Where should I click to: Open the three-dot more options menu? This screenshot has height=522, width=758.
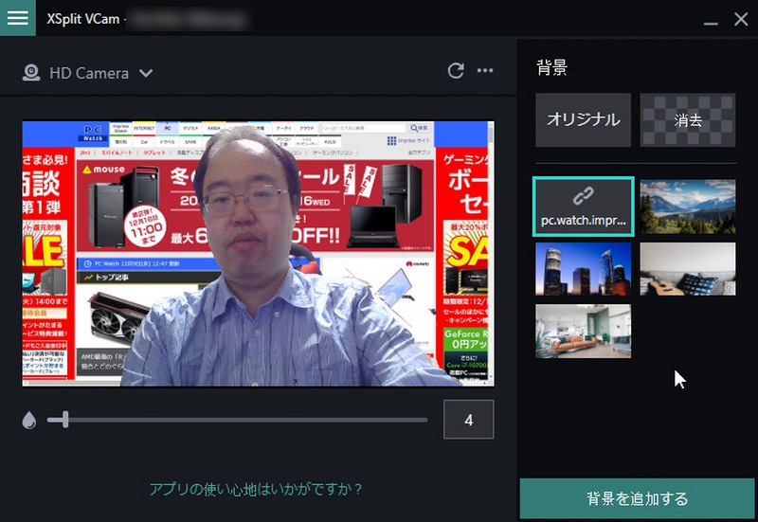(x=485, y=71)
